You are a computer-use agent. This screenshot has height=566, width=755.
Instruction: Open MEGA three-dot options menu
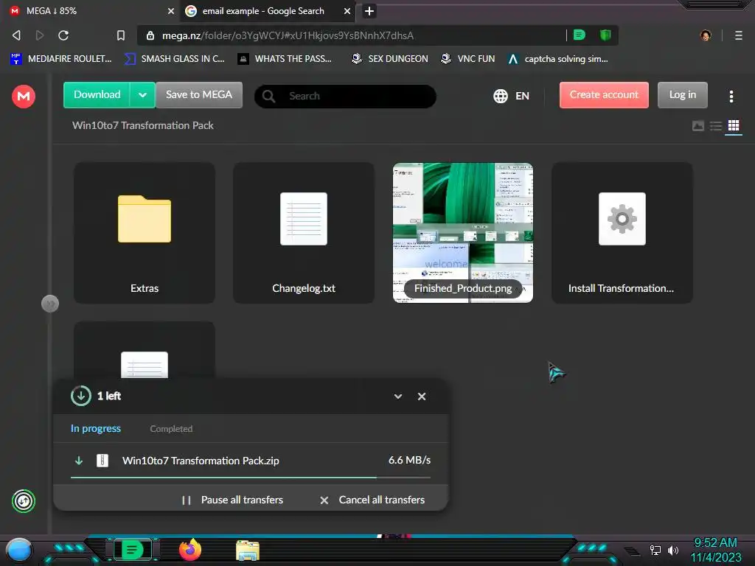[731, 97]
